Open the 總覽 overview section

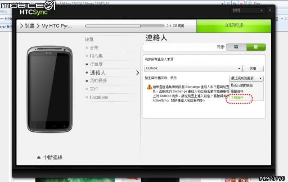89,39
